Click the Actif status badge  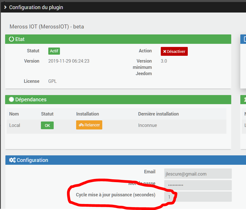point(54,51)
